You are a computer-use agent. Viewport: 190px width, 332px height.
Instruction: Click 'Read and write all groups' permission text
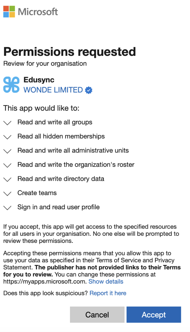point(55,122)
